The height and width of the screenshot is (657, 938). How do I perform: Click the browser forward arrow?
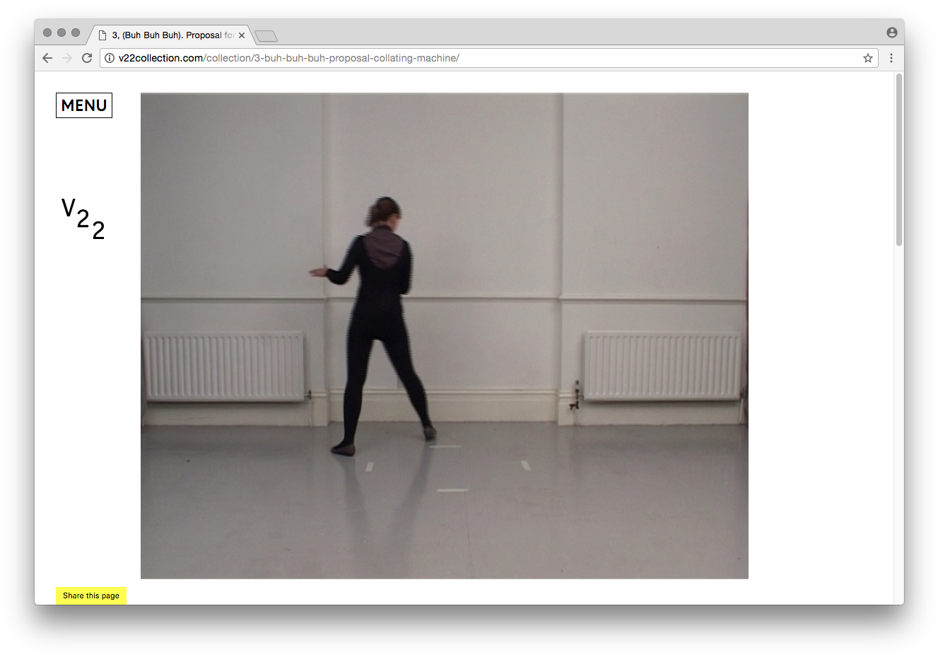[x=67, y=58]
